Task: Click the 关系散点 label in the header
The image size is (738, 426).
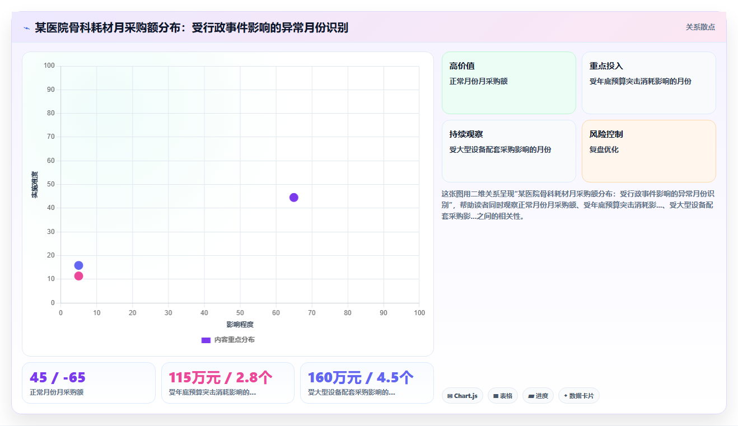Action: pyautogui.click(x=700, y=27)
